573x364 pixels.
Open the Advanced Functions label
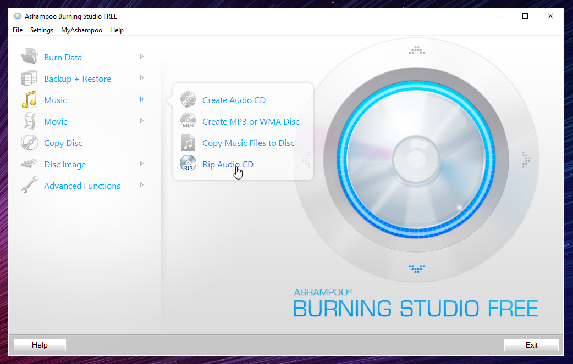82,186
